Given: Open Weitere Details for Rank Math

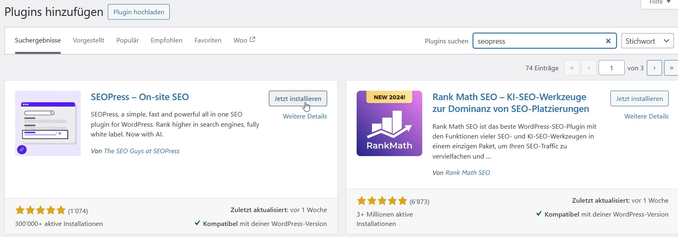Looking at the screenshot, I should 646,116.
